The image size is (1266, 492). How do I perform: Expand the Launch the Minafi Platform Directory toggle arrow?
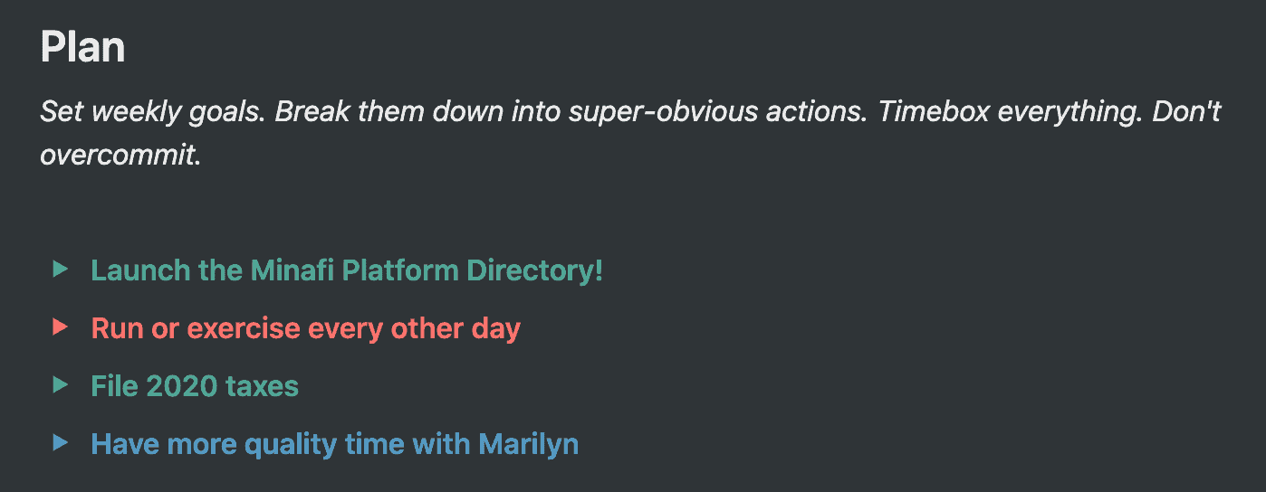point(61,270)
